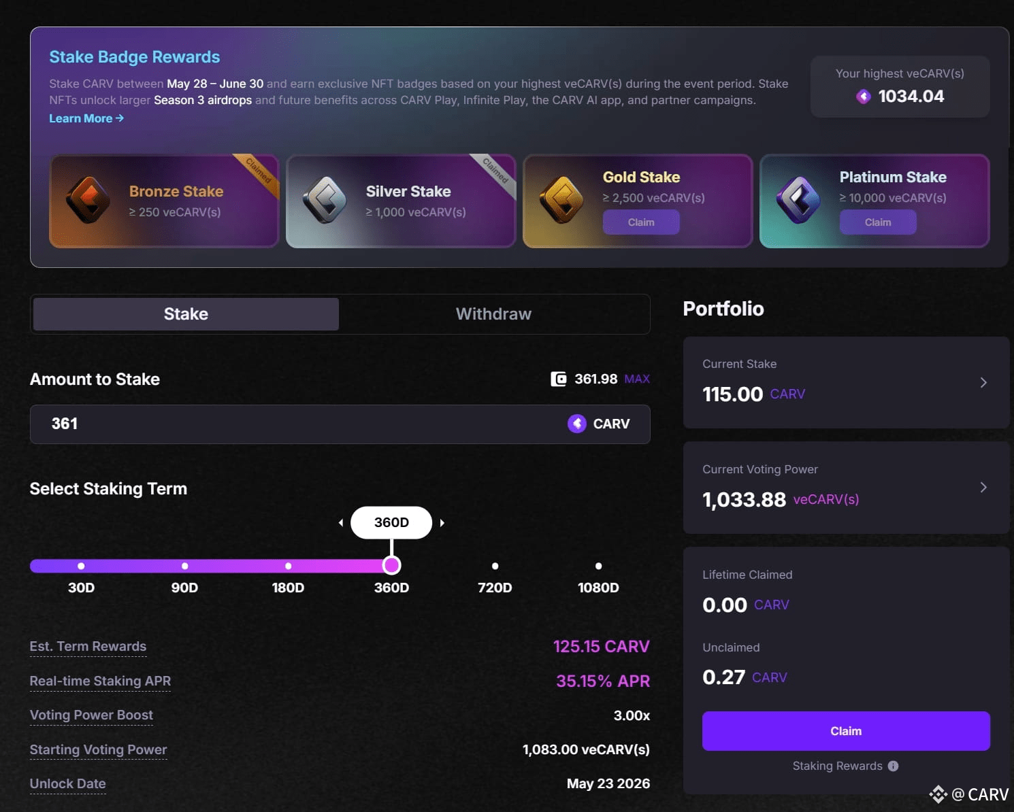Switch to the Withdraw tab
Viewport: 1014px width, 812px height.
pyautogui.click(x=493, y=314)
